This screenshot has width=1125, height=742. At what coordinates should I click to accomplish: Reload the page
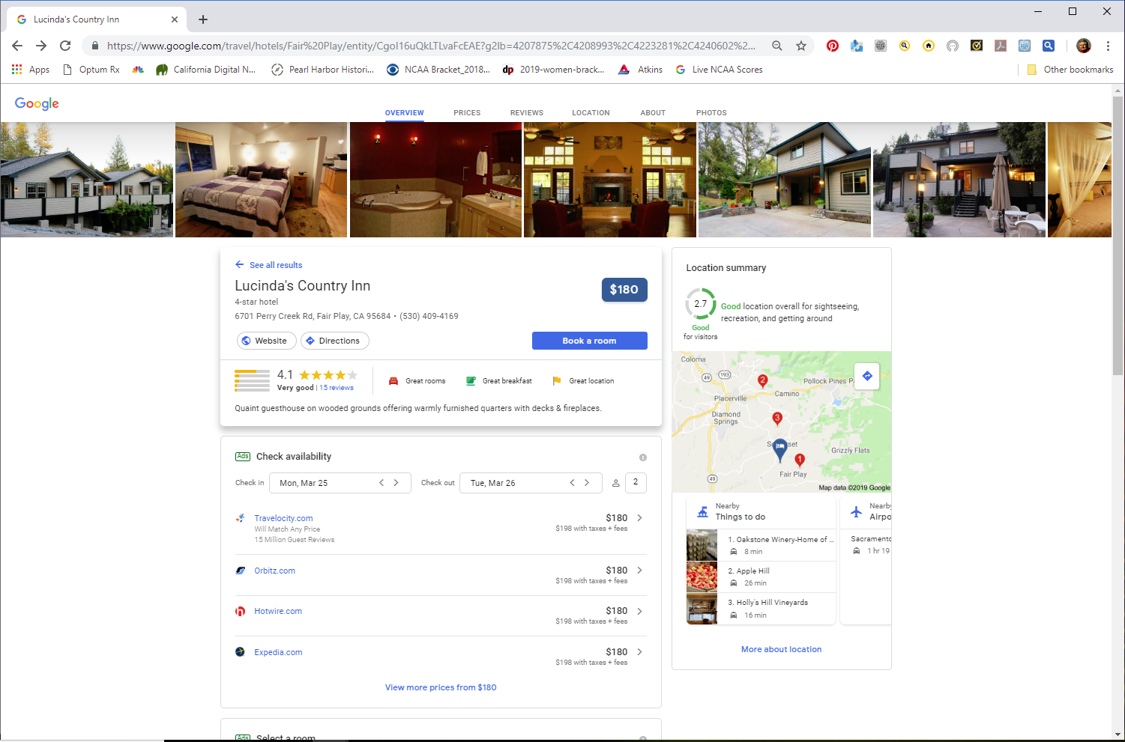point(65,46)
